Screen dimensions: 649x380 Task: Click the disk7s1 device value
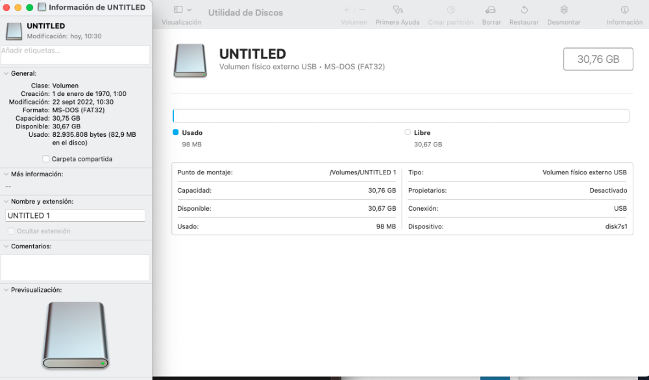coord(616,226)
